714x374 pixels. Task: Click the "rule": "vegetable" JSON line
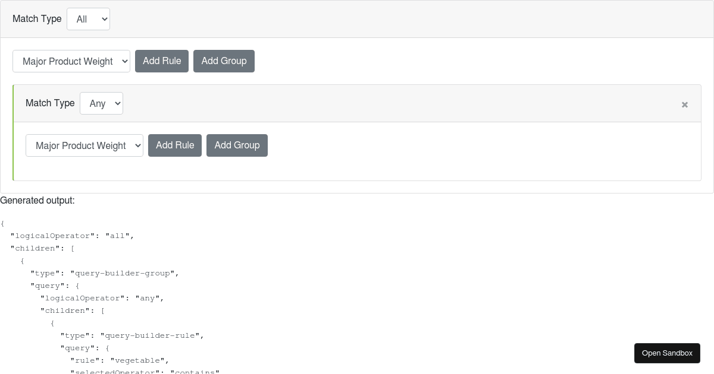click(120, 360)
